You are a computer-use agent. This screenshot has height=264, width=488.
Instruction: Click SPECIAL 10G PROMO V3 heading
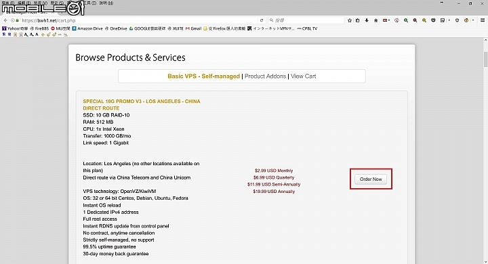click(141, 105)
